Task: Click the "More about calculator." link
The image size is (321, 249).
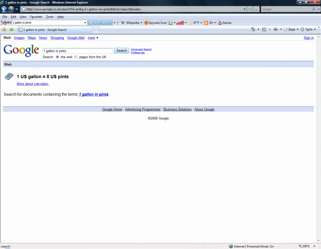Action: (x=33, y=84)
